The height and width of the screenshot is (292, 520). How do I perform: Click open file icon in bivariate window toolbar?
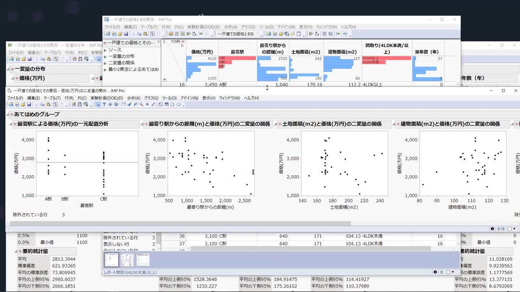pos(23,104)
